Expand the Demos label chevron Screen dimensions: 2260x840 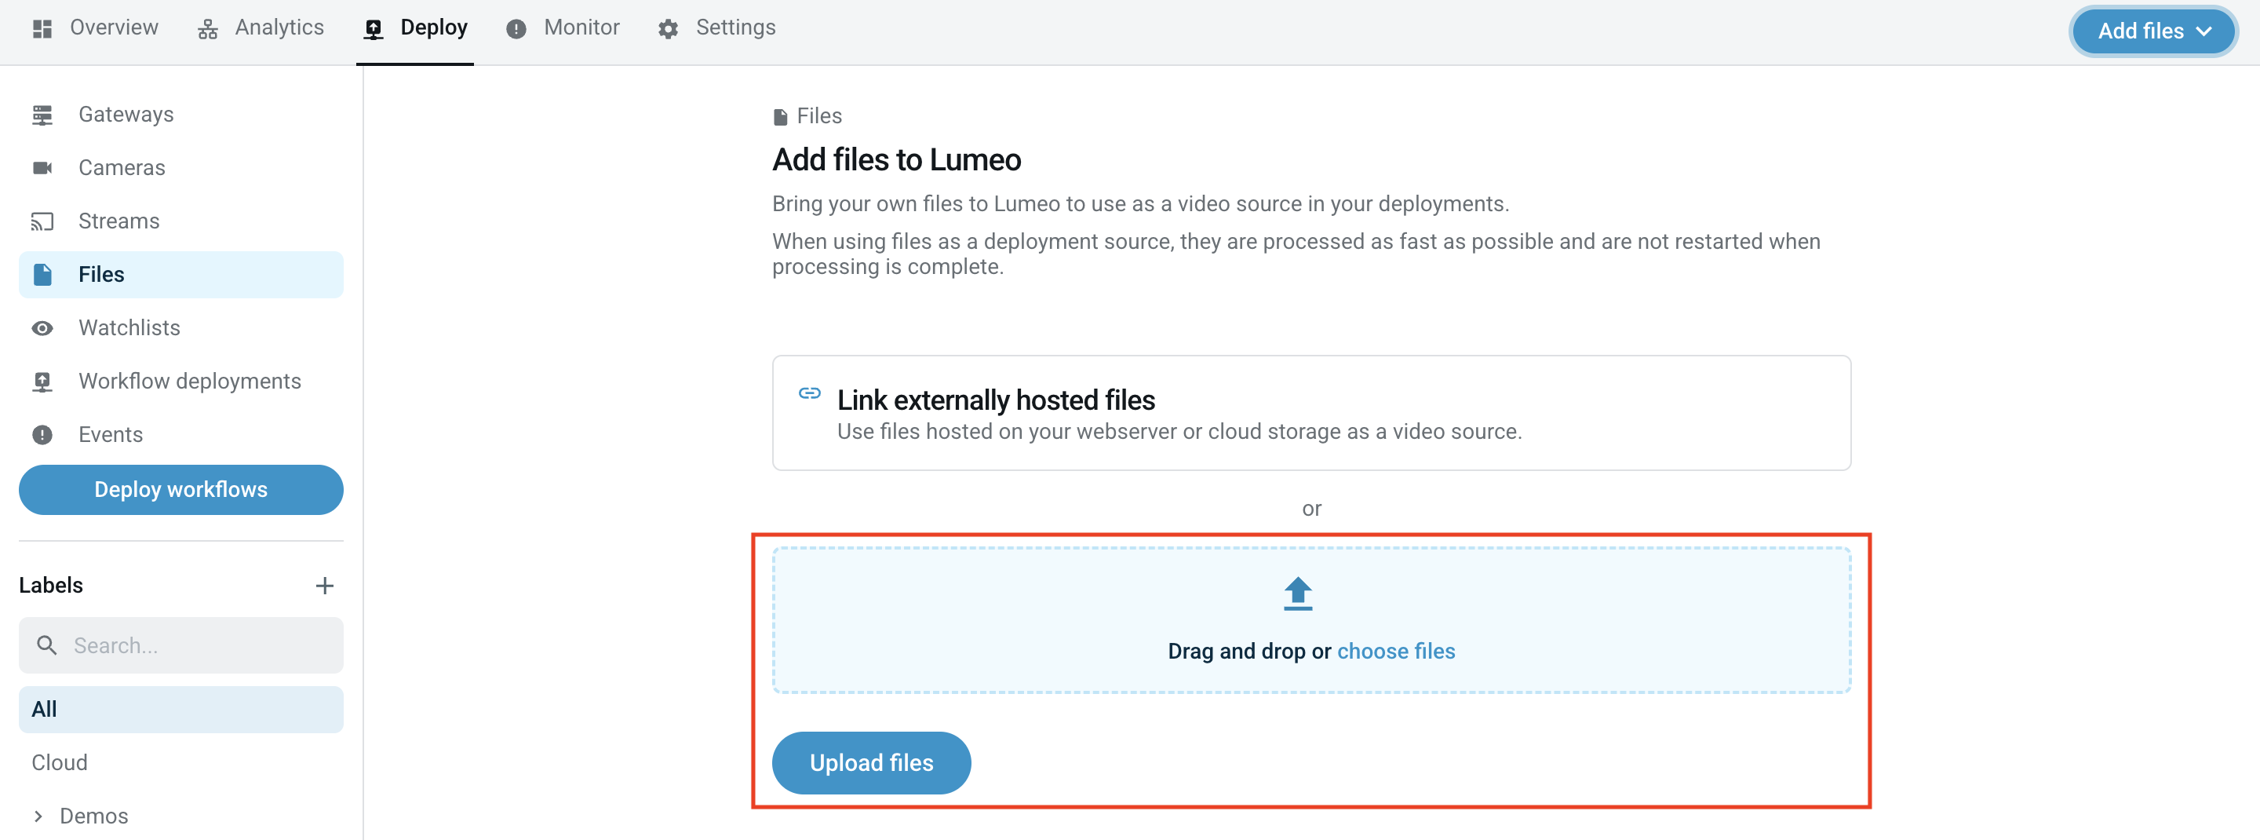coord(38,816)
